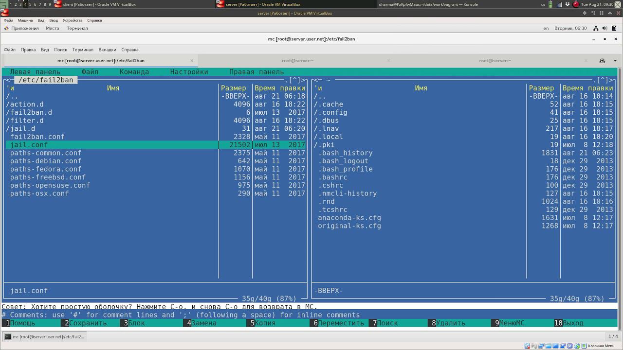
Task: Click the first VirtualBox status bar indicator icon
Action: point(527,346)
